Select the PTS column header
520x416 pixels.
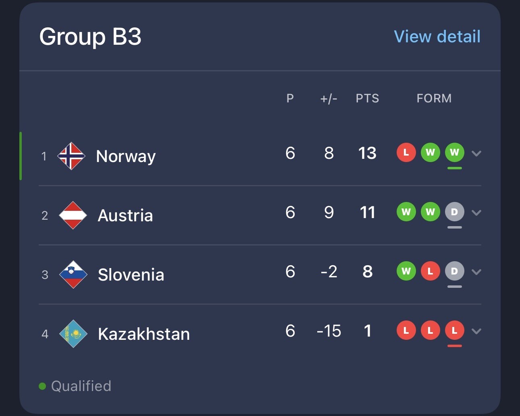pos(367,98)
